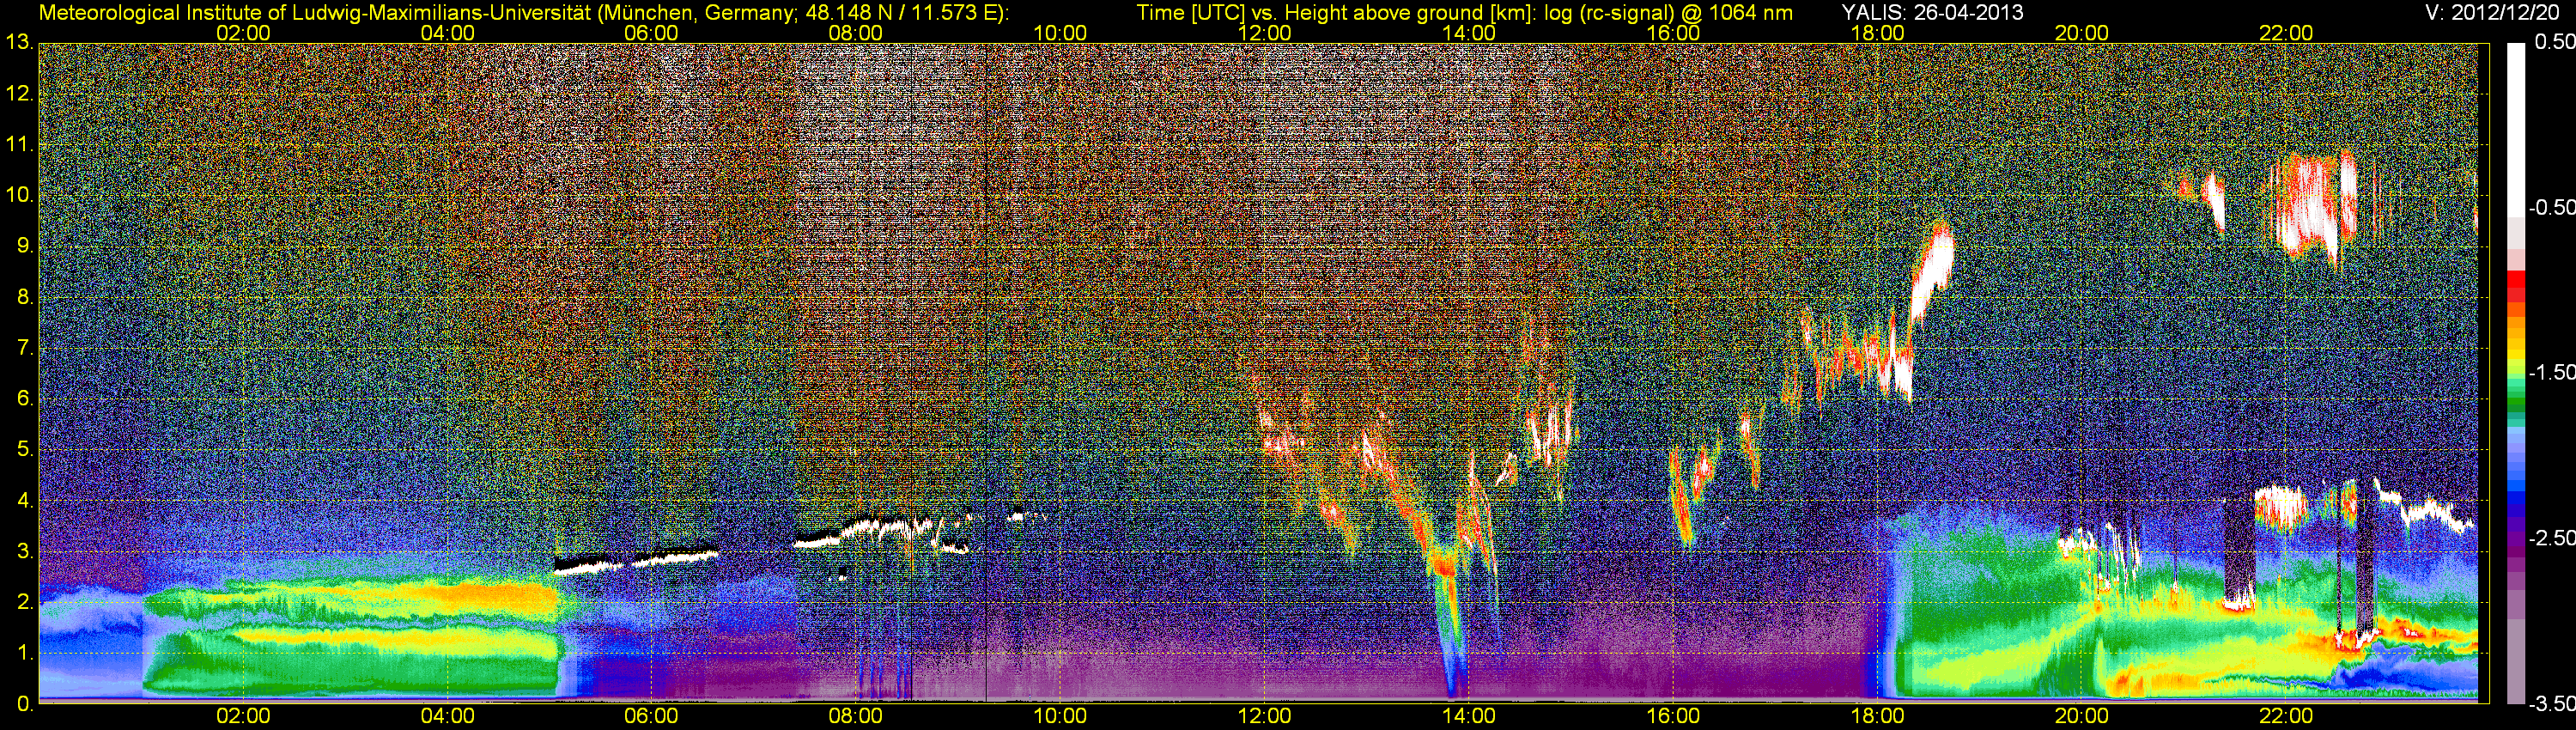Viewport: 2576px width, 730px height.
Task: Click the 7 km height axis label
Action: 23,348
